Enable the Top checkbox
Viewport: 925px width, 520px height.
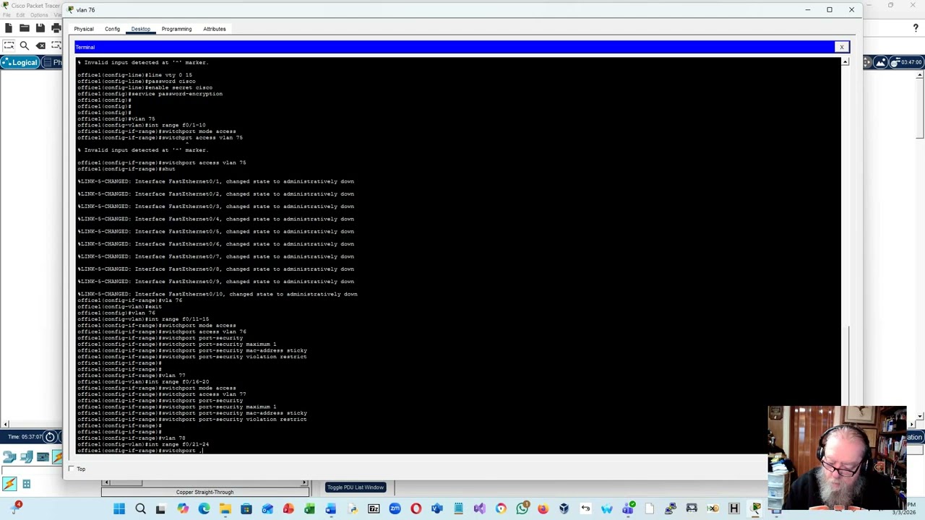[71, 469]
